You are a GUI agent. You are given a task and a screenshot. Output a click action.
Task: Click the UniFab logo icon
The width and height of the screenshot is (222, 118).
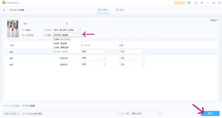pyautogui.click(x=3, y=3)
